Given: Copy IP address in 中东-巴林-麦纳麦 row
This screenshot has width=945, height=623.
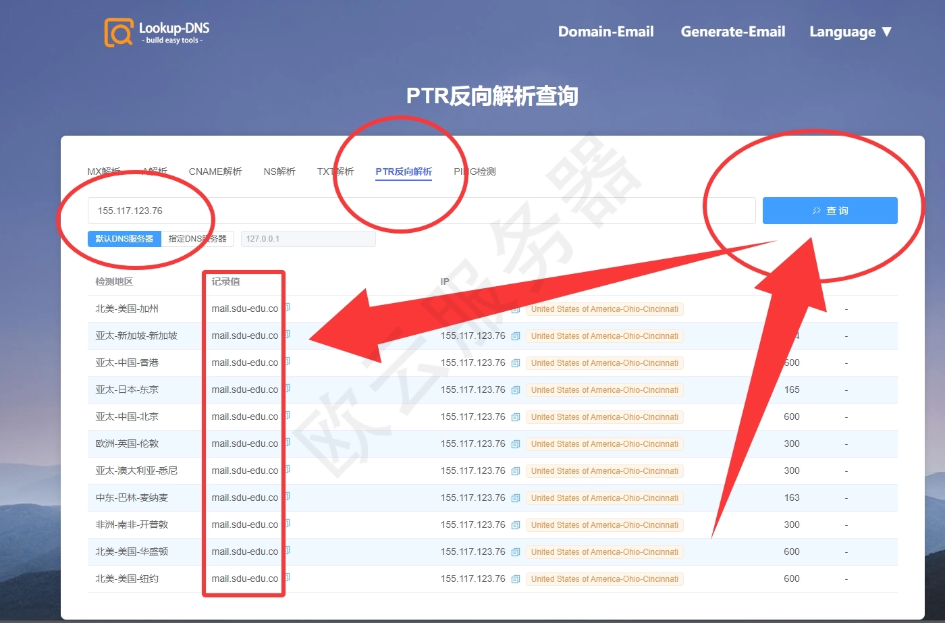Looking at the screenshot, I should [515, 497].
